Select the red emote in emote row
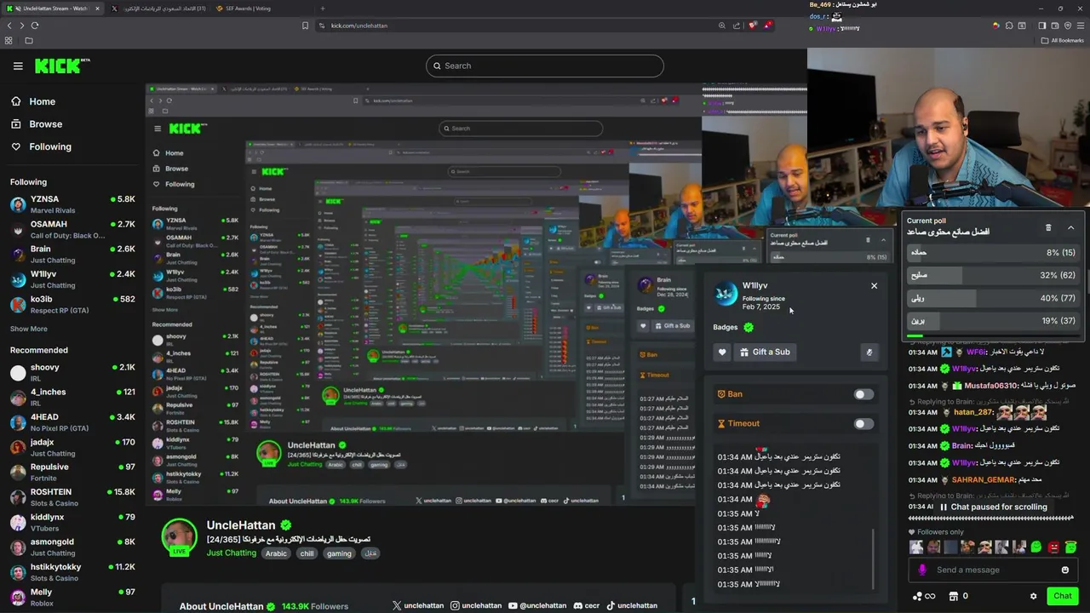This screenshot has height=613, width=1090. [1053, 547]
